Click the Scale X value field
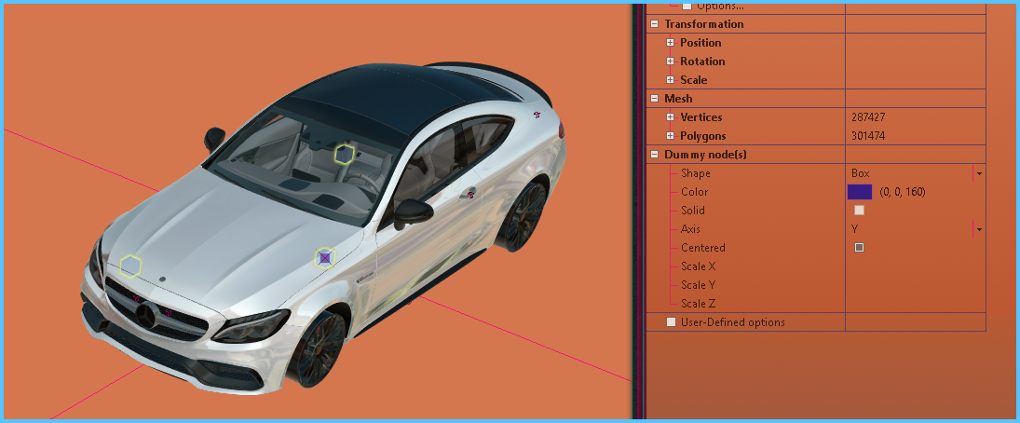The width and height of the screenshot is (1020, 423). tap(913, 266)
